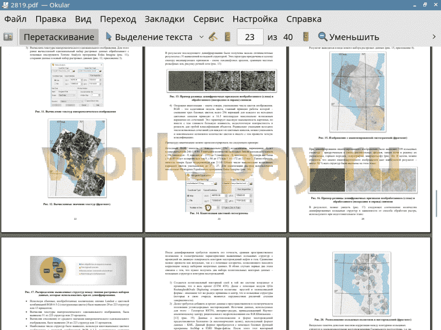Focus the page number field showing 23
Screen dimensions: 441x330
pos(250,37)
